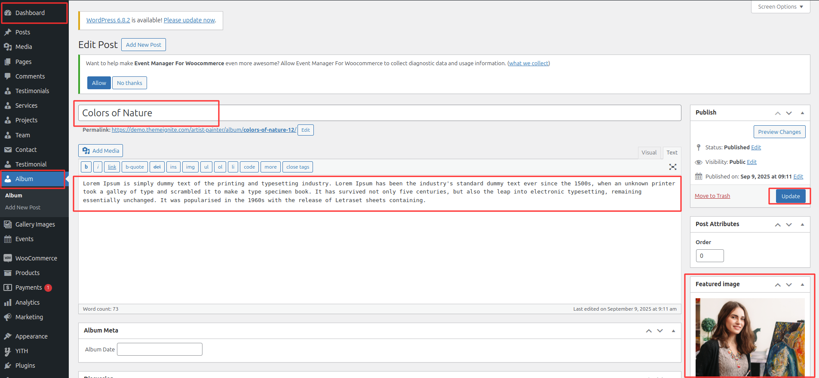Click the Media icon in sidebar
Viewport: 819px width, 378px height.
pyautogui.click(x=8, y=47)
